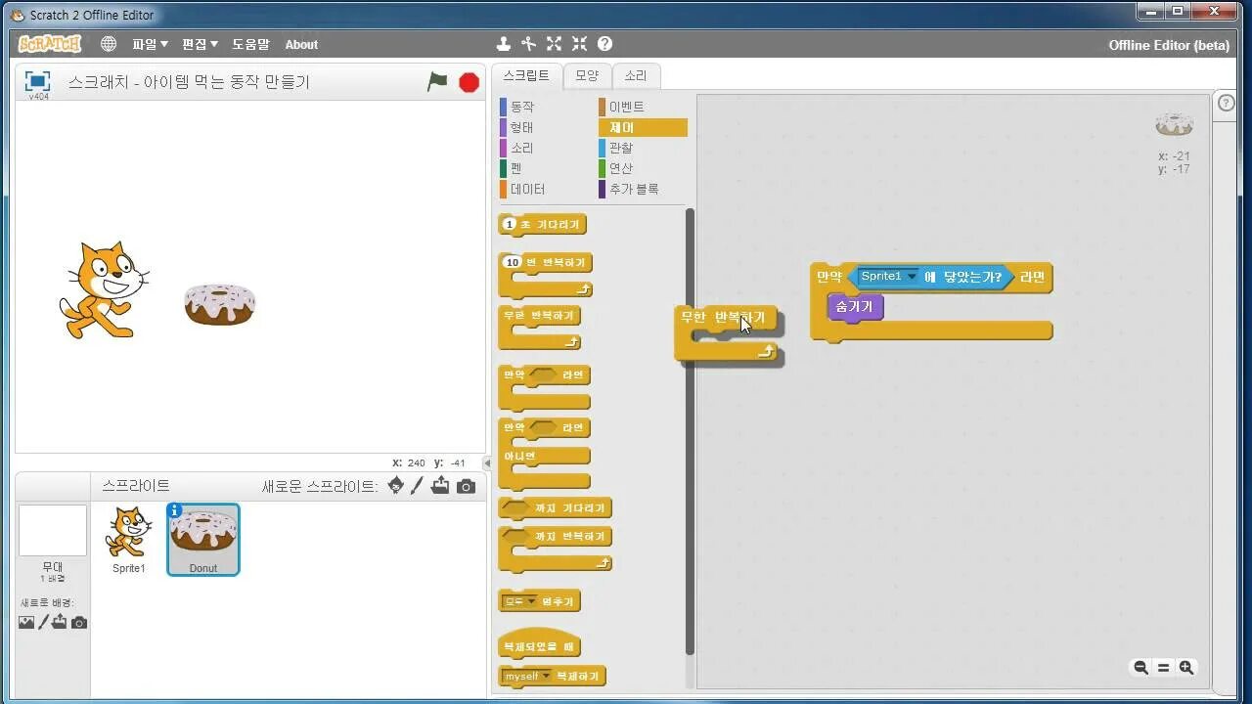Reset scripts area zoom to normal

(1163, 668)
